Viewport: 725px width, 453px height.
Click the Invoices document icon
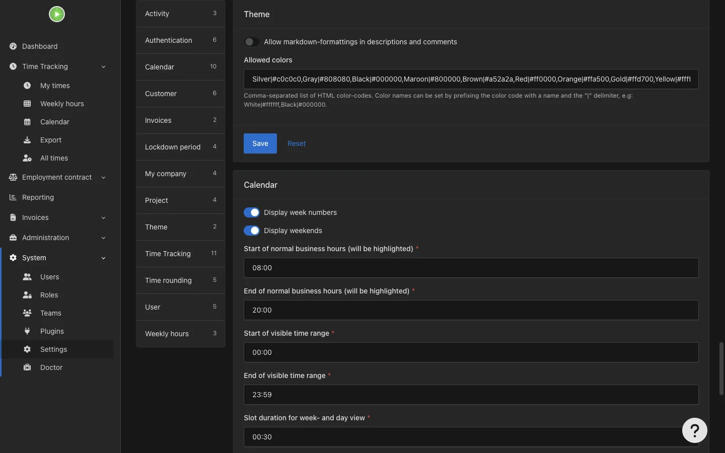13,217
